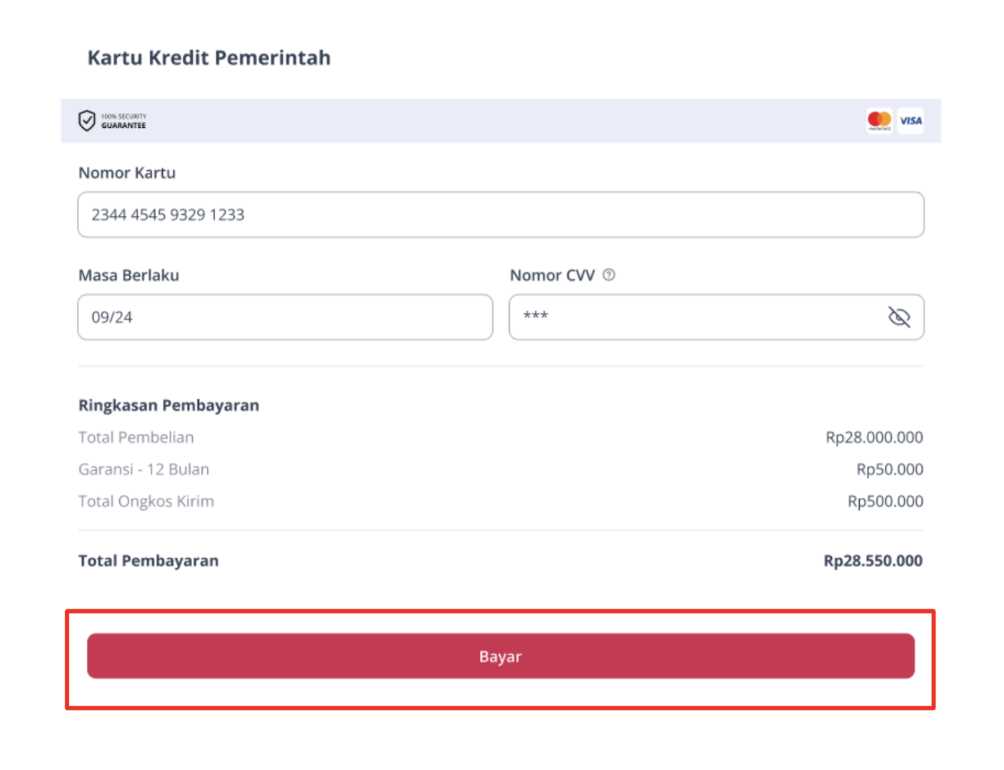1004x770 pixels.
Task: Click the Kartu Kredit Pemerintah heading
Action: pos(209,58)
